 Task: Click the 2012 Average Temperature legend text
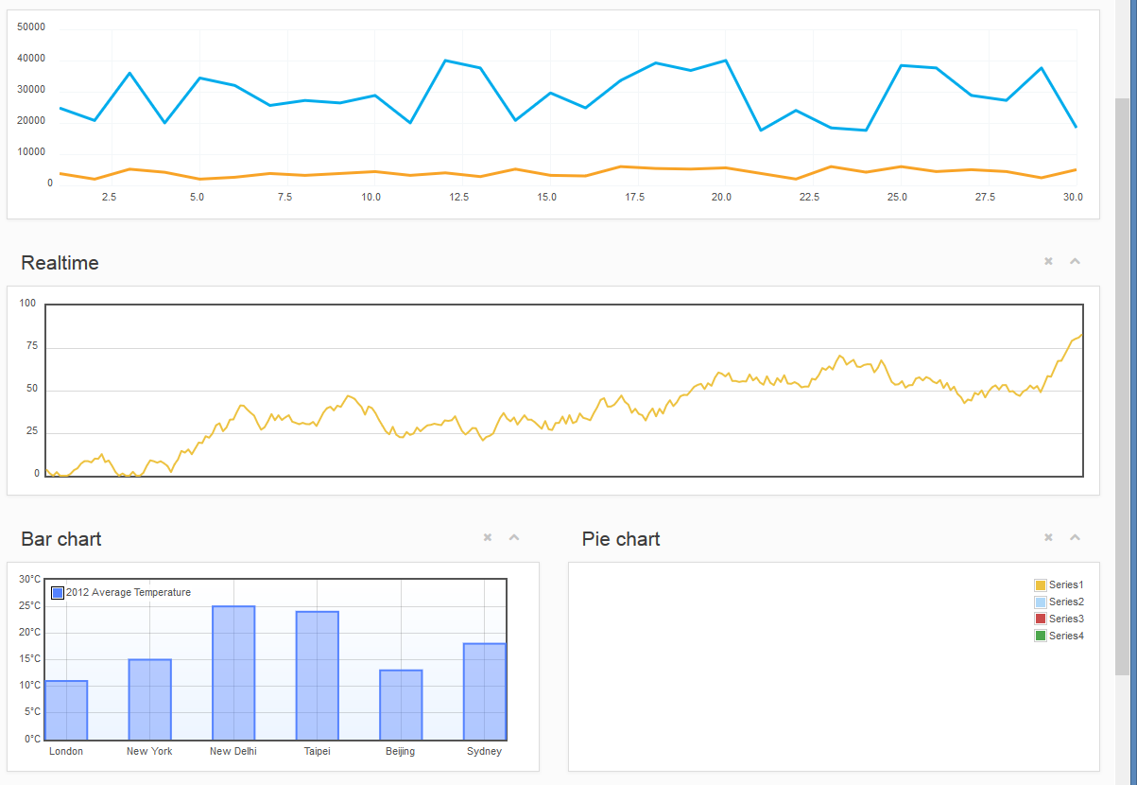(128, 593)
